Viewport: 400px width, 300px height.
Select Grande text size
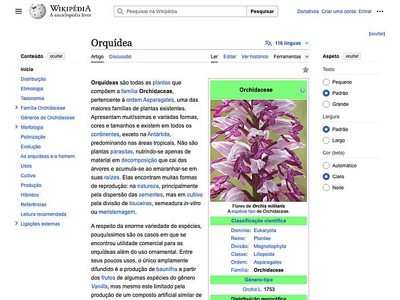[x=326, y=104]
